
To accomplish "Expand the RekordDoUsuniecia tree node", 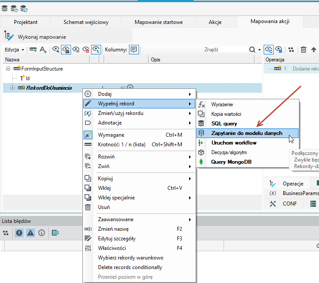I will tap(12, 88).
